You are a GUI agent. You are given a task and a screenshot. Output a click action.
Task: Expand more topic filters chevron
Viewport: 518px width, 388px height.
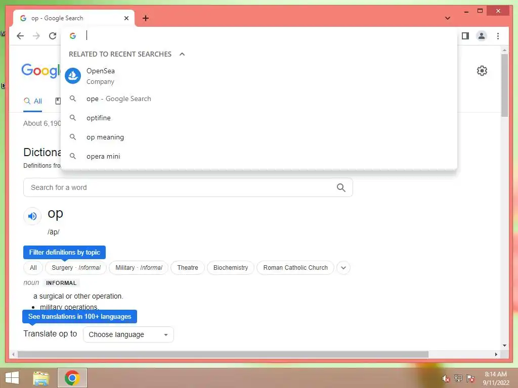pos(343,268)
